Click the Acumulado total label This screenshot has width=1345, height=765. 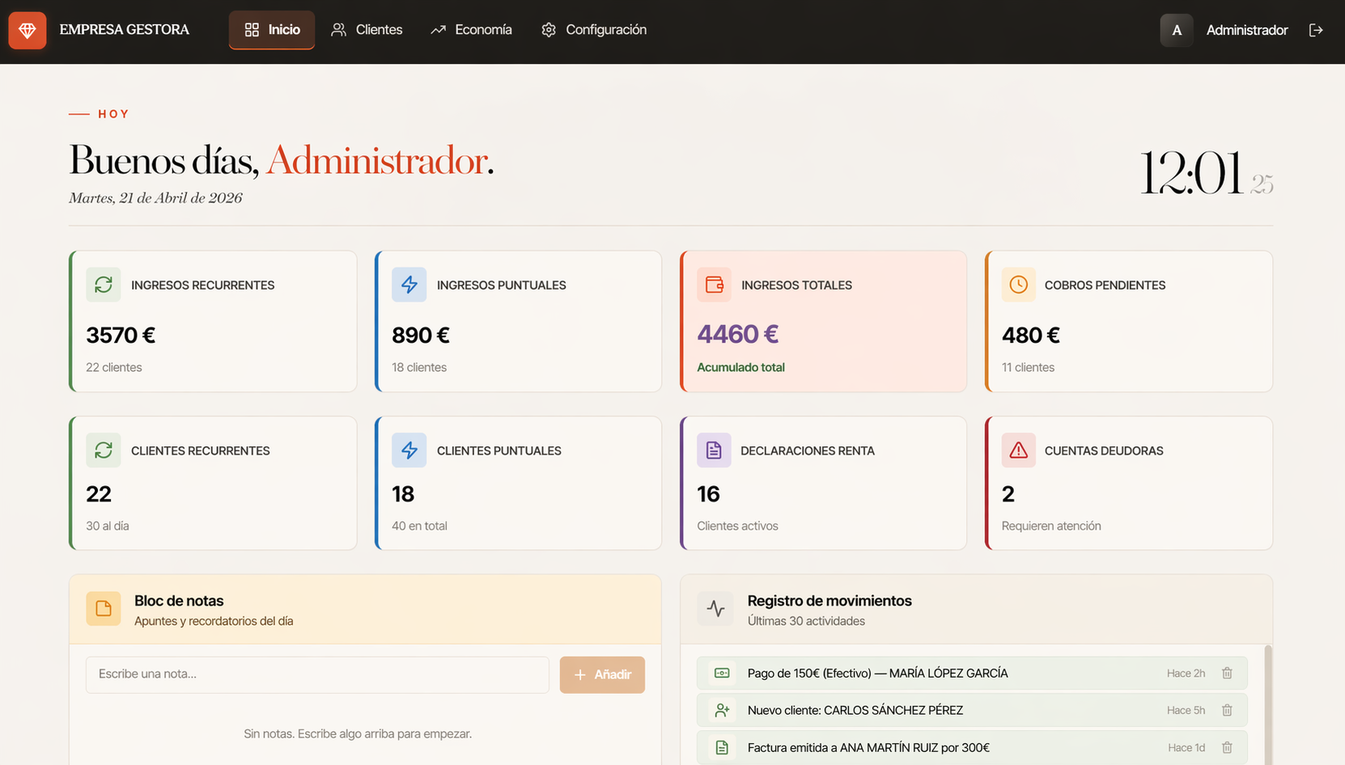(x=741, y=367)
